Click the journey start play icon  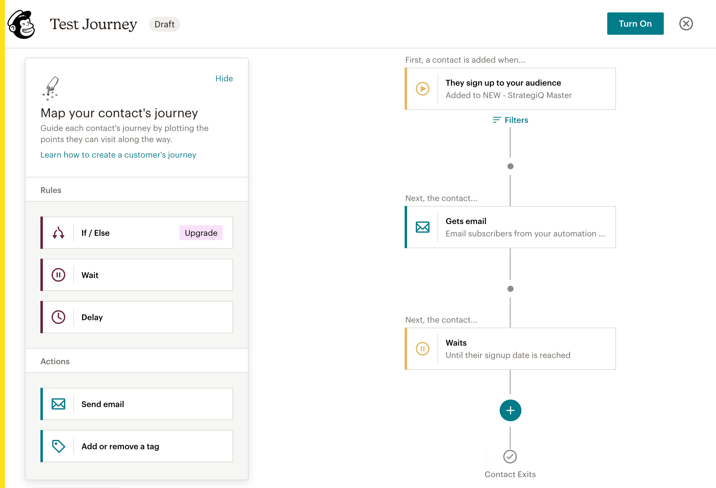[424, 88]
